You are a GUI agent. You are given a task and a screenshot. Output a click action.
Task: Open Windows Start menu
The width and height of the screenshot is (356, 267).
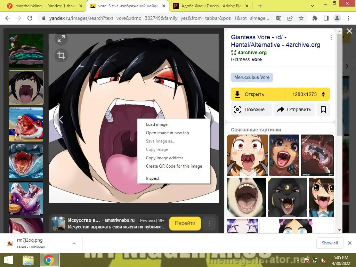(8, 260)
